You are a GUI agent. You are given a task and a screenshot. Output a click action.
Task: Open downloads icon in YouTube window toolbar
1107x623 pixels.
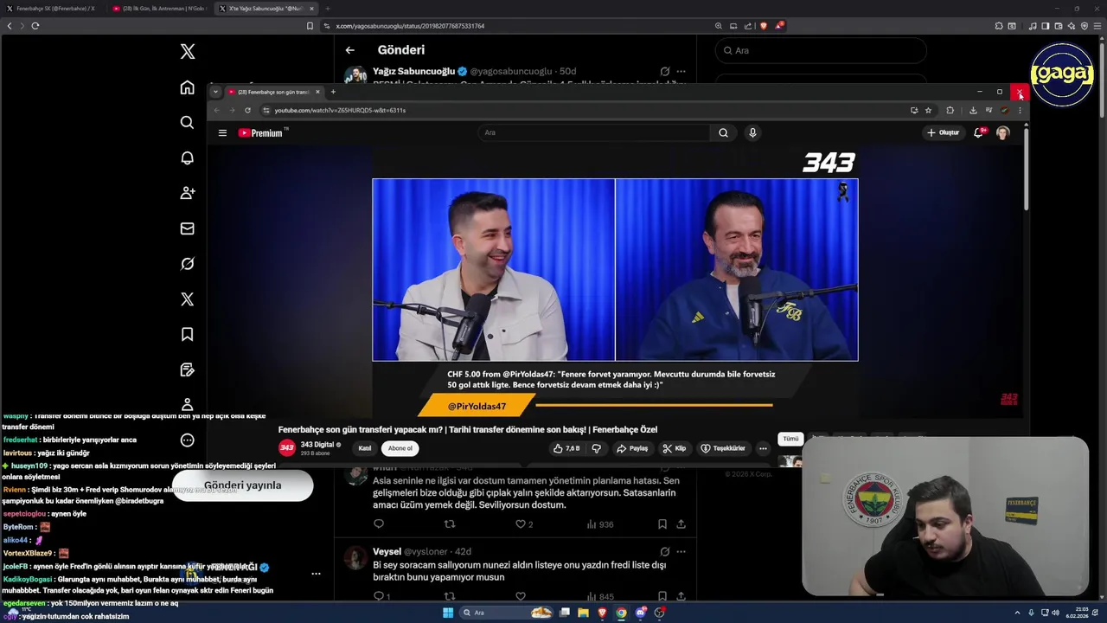coord(973,110)
